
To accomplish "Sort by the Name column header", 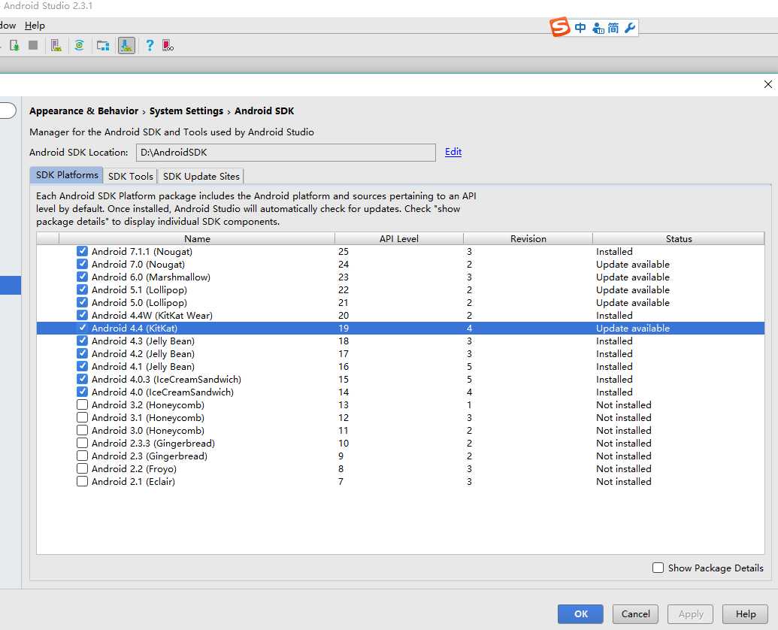I will [197, 238].
